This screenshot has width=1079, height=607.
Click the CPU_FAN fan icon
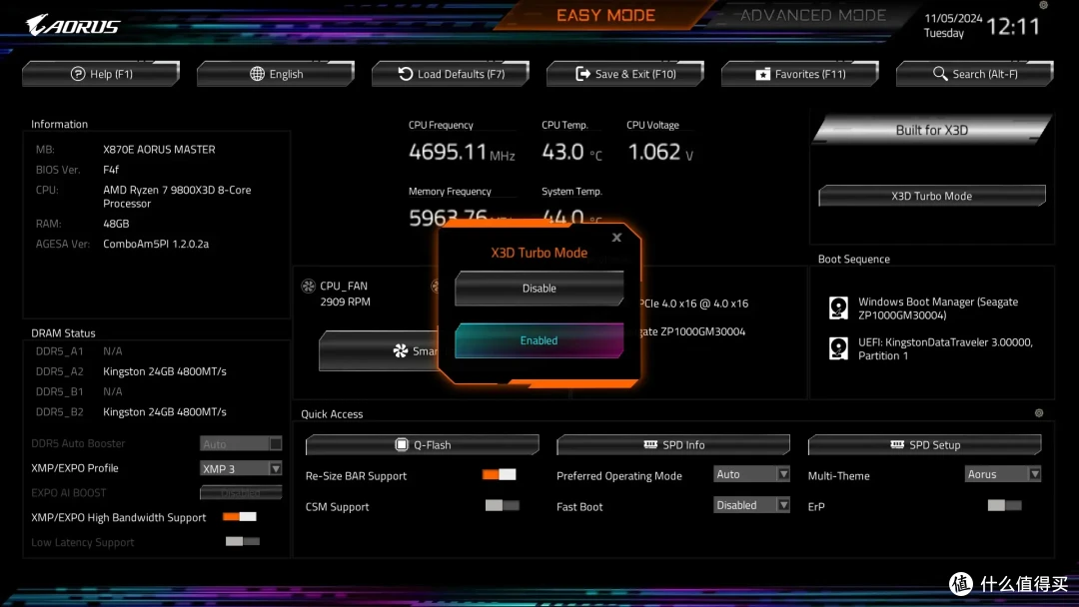(309, 286)
